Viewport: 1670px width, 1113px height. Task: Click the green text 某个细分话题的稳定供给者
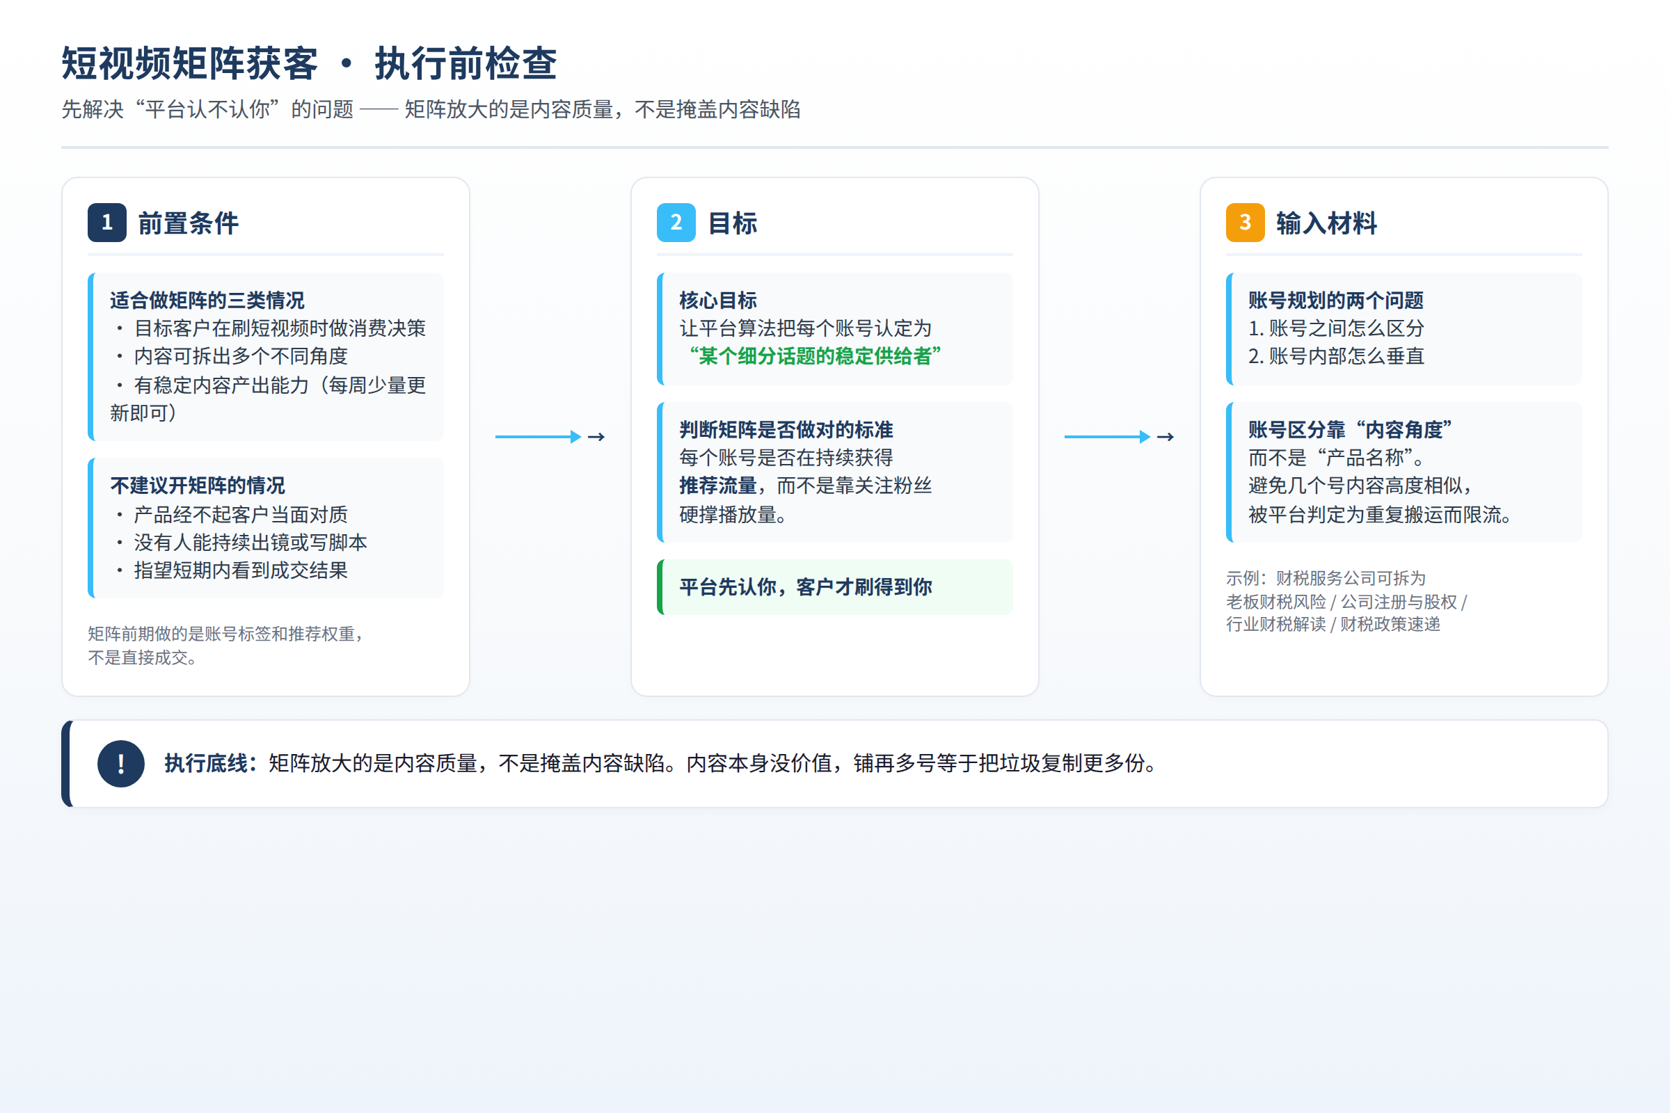tap(815, 356)
